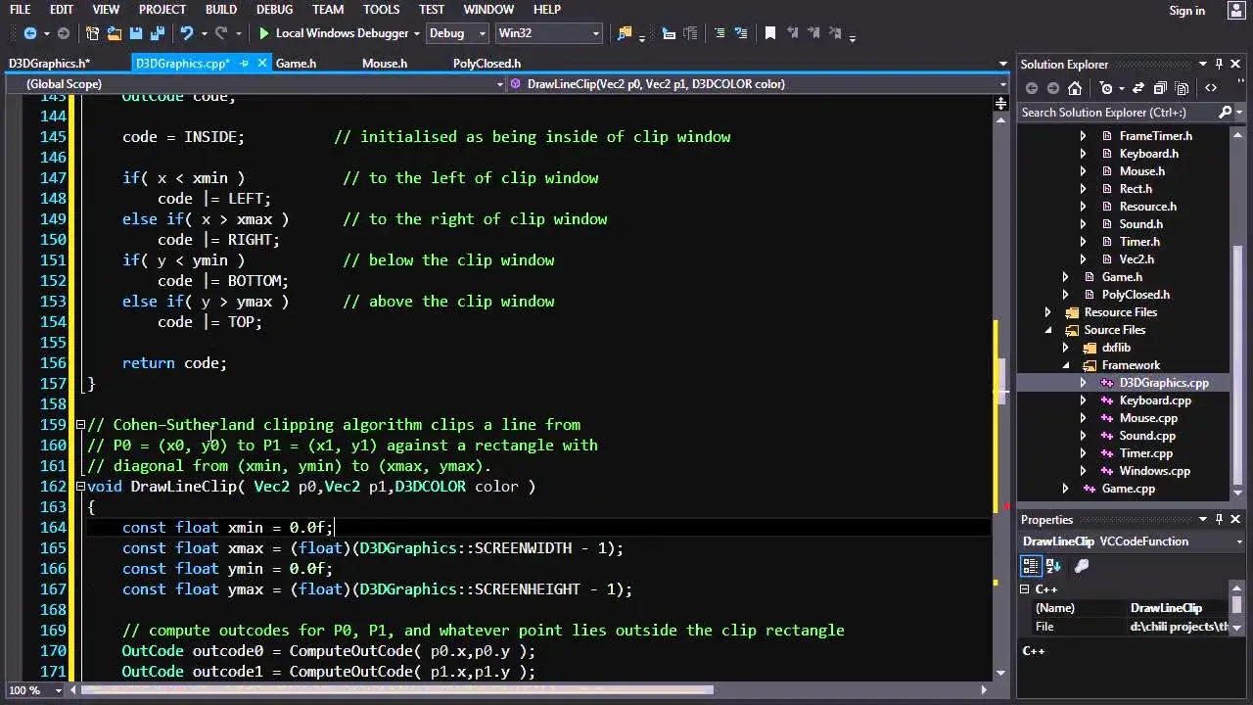Click the Find in Files toolbar icon
Screen dimensions: 1253x705
(625, 33)
